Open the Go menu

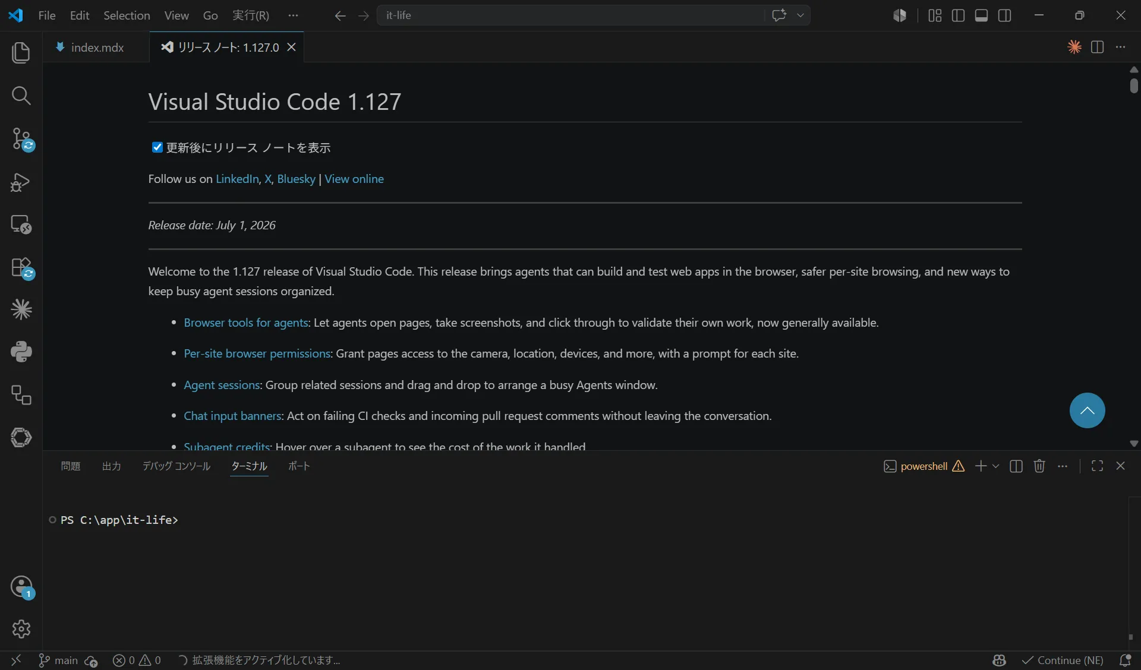point(210,15)
